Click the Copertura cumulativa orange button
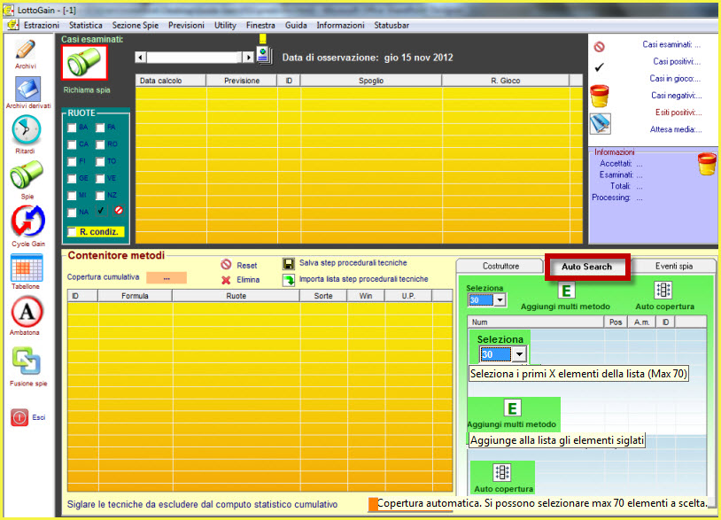Viewport: 721px width, 520px height. coord(167,277)
